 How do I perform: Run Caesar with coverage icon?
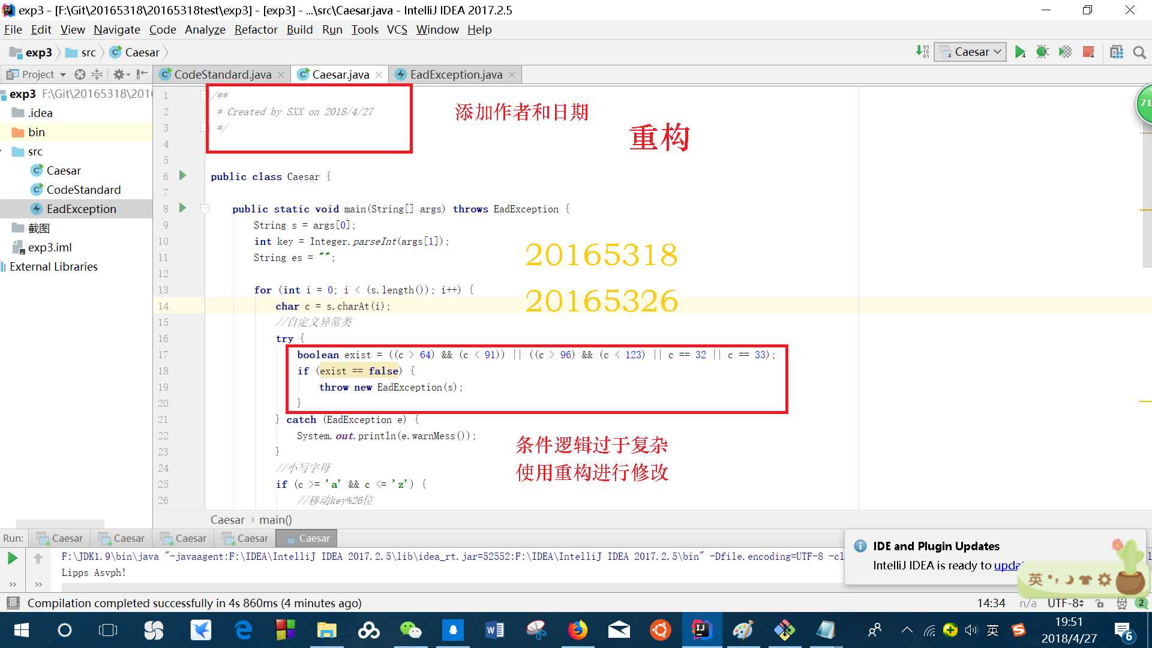(1065, 52)
